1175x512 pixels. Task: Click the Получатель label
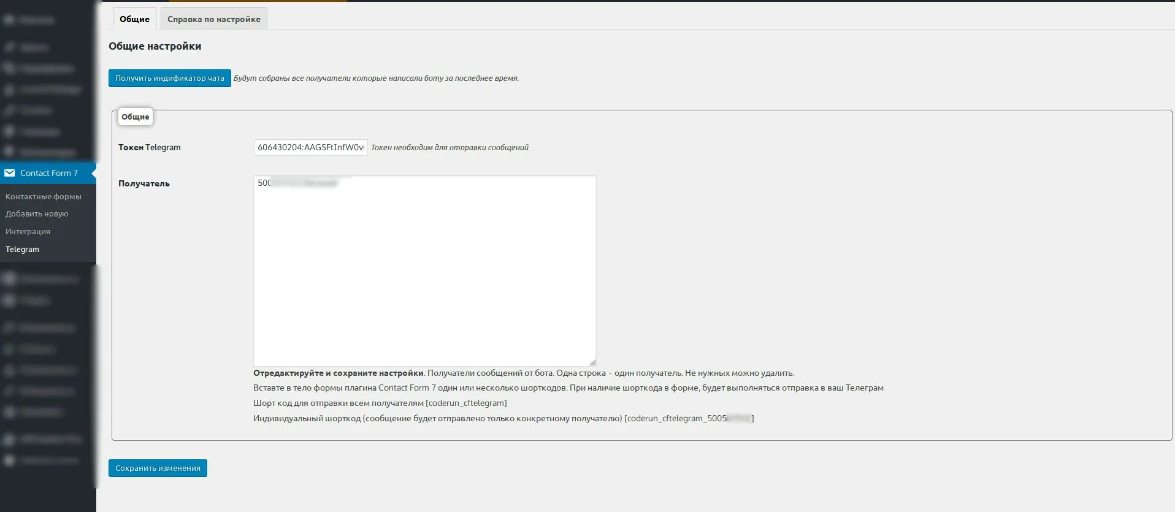[x=144, y=183]
